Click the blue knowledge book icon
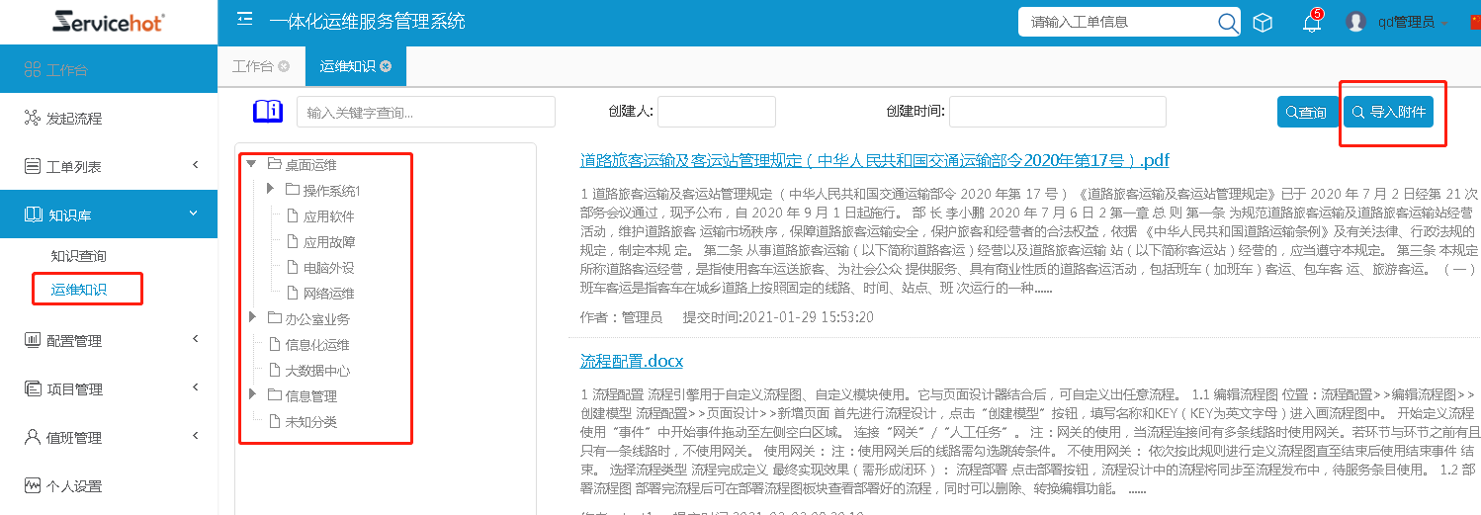1481x515 pixels. [x=268, y=112]
